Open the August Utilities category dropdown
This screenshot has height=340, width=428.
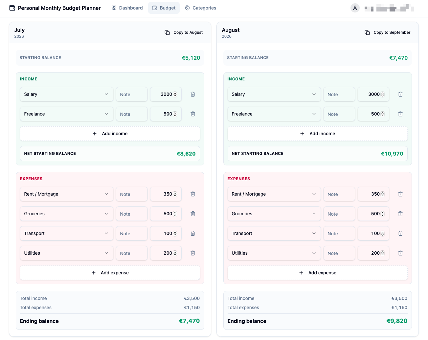coord(274,253)
